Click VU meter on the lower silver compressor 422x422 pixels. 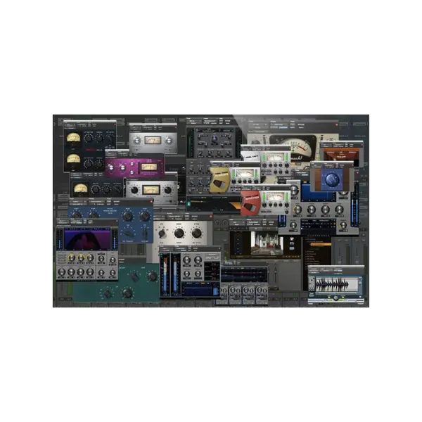(x=151, y=190)
